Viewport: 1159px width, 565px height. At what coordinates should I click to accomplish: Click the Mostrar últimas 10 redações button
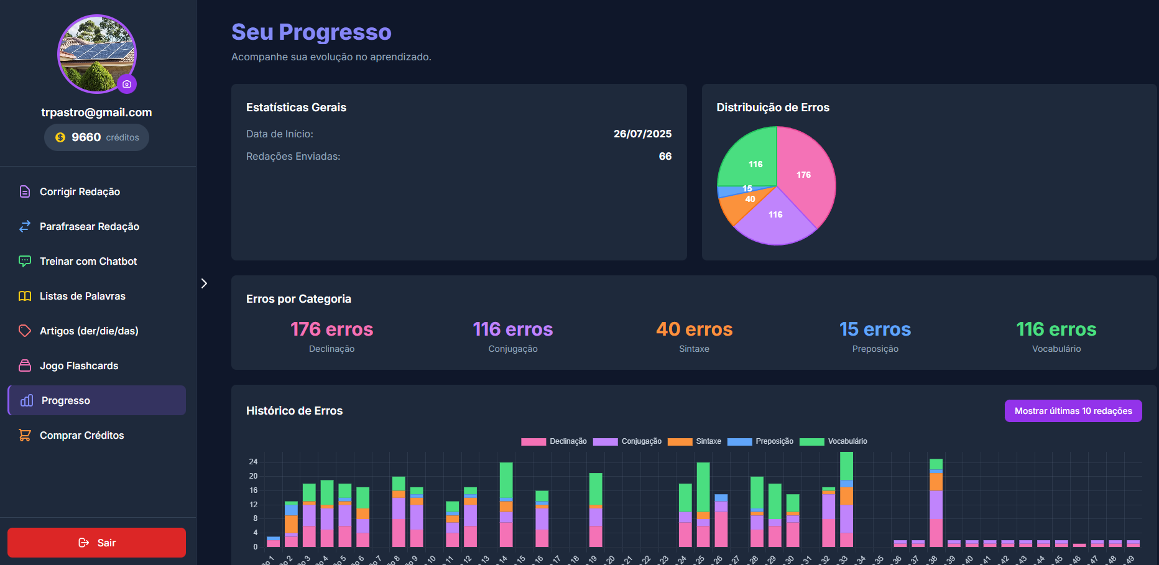1073,411
